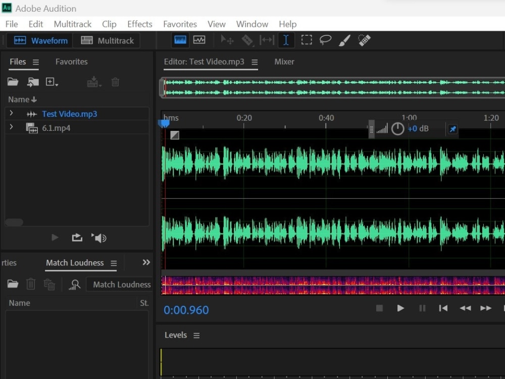Click the Files panel horizontal scrollbar
The height and width of the screenshot is (379, 505).
point(14,222)
